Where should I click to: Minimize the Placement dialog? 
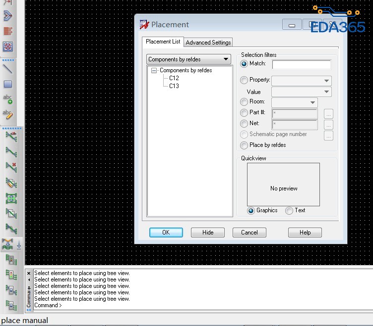point(292,25)
